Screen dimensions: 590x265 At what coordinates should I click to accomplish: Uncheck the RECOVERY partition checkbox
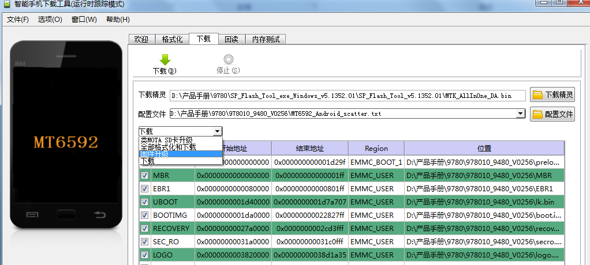pyautogui.click(x=144, y=229)
